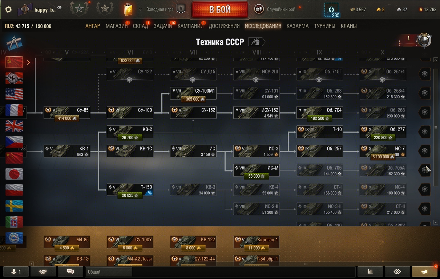The width and height of the screenshot is (440, 279).
Task: Switch to the АНГАР tab
Action: [93, 26]
